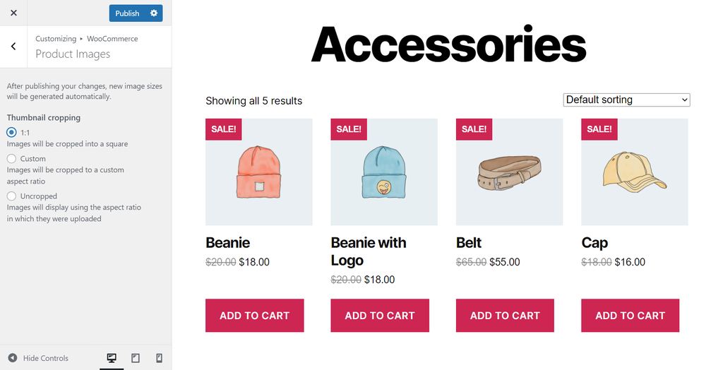Image resolution: width=723 pixels, height=370 pixels.
Task: Go back using the left chevron arrow
Action: click(13, 47)
